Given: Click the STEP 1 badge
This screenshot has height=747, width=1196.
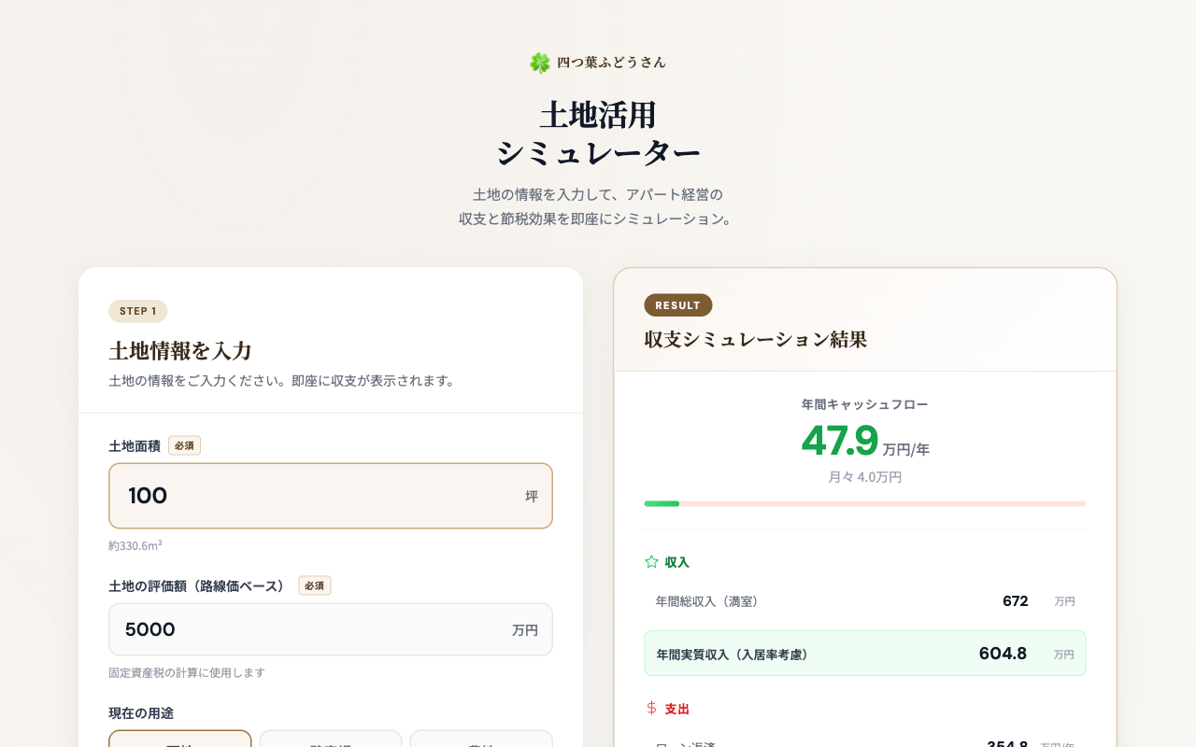Looking at the screenshot, I should 137,311.
